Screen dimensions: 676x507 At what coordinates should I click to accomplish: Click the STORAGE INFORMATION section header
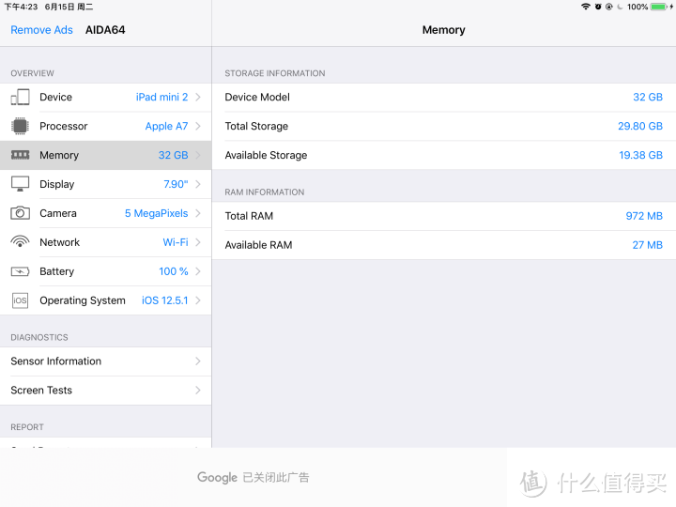[x=274, y=73]
